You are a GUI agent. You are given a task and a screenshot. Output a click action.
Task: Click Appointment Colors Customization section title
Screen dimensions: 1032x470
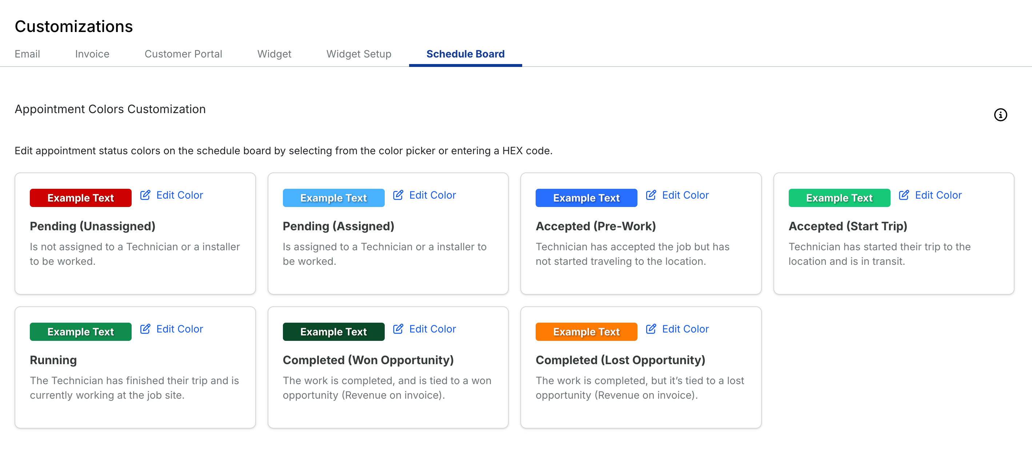pos(110,109)
